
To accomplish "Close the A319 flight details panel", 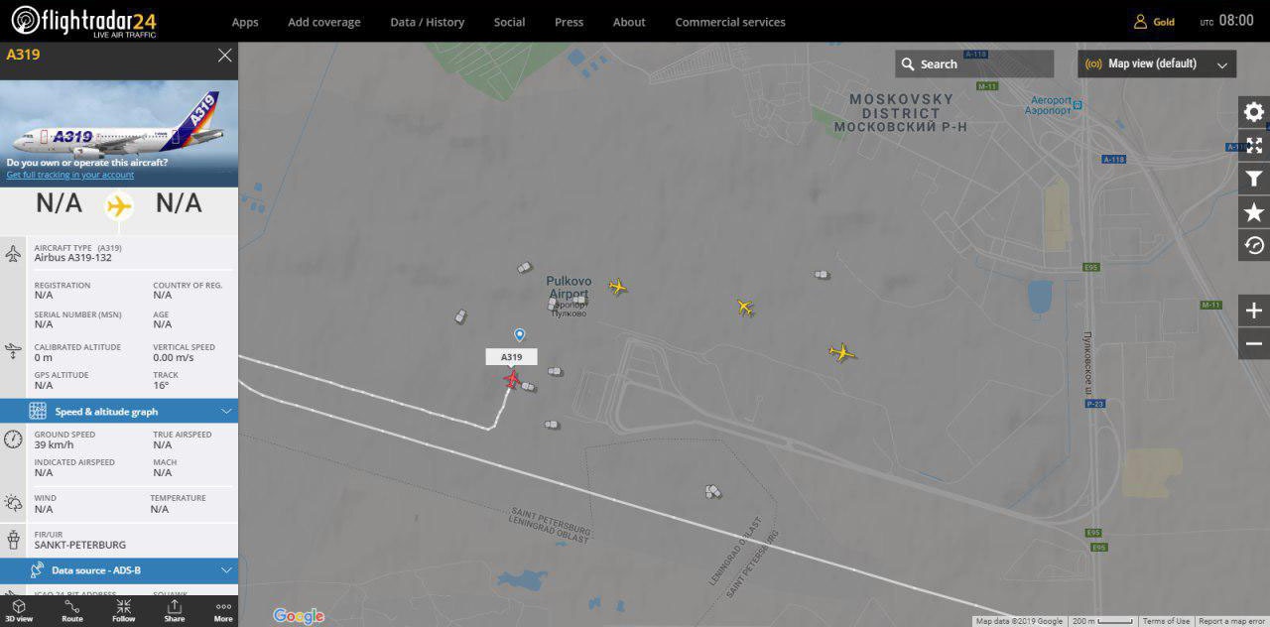I will (x=224, y=56).
